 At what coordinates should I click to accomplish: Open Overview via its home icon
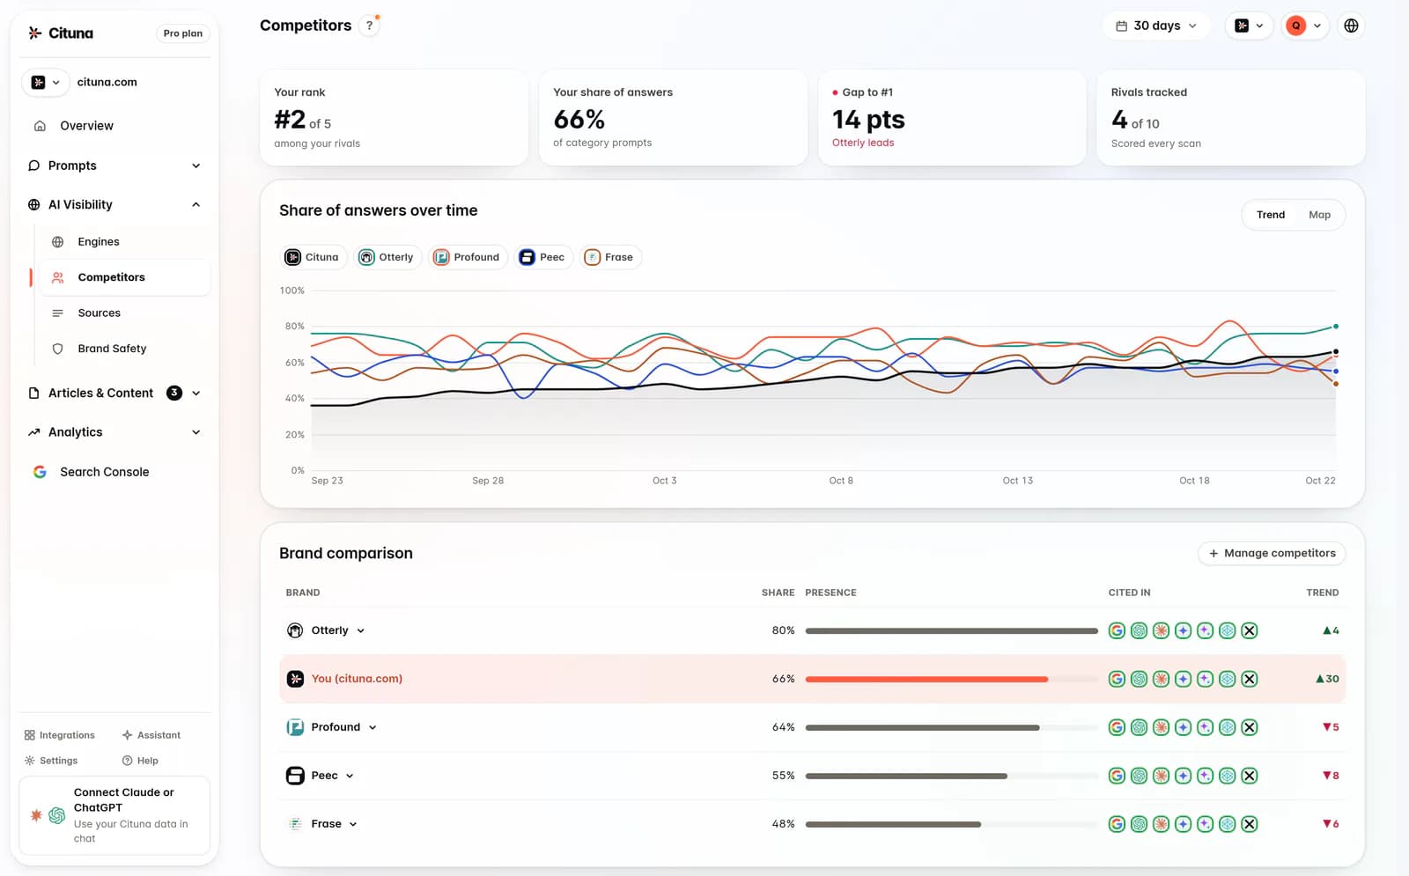coord(40,126)
